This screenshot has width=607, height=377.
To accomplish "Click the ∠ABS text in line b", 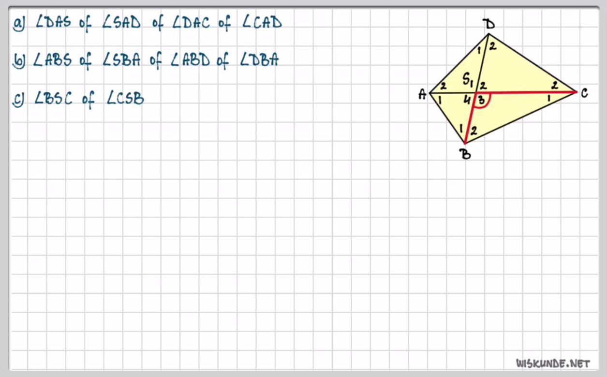I will (52, 60).
